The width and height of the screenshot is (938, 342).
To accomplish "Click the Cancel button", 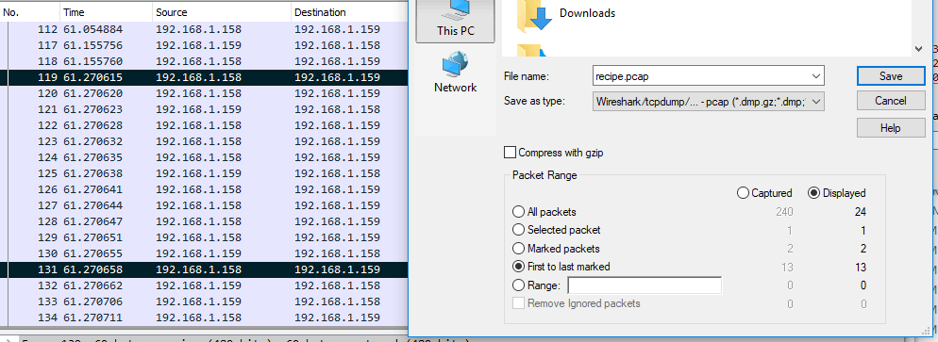I will (891, 101).
